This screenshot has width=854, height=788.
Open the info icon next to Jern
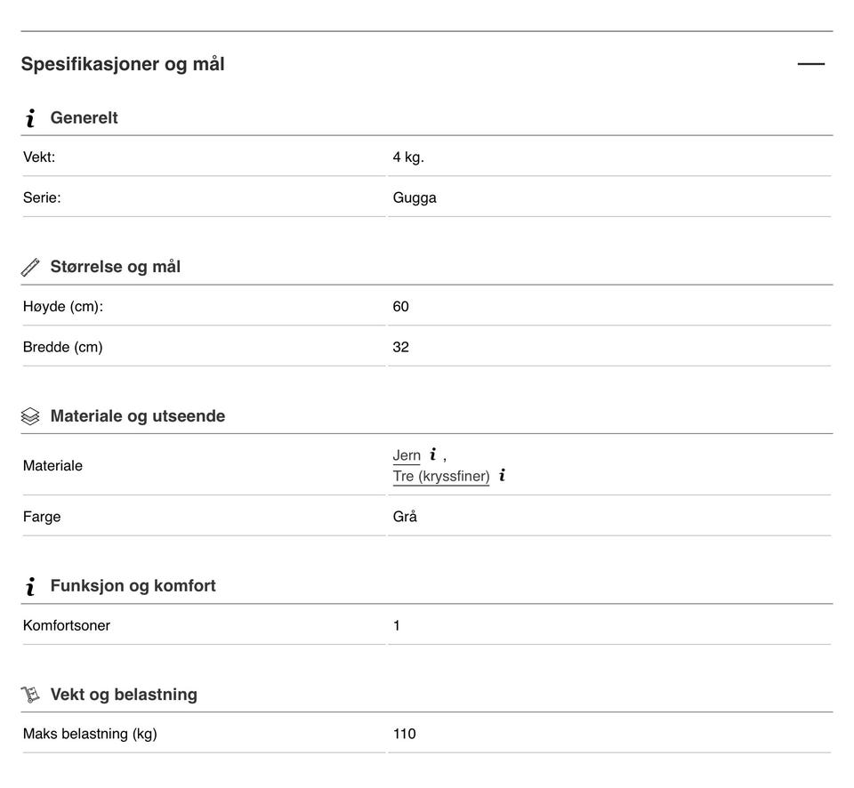[432, 454]
